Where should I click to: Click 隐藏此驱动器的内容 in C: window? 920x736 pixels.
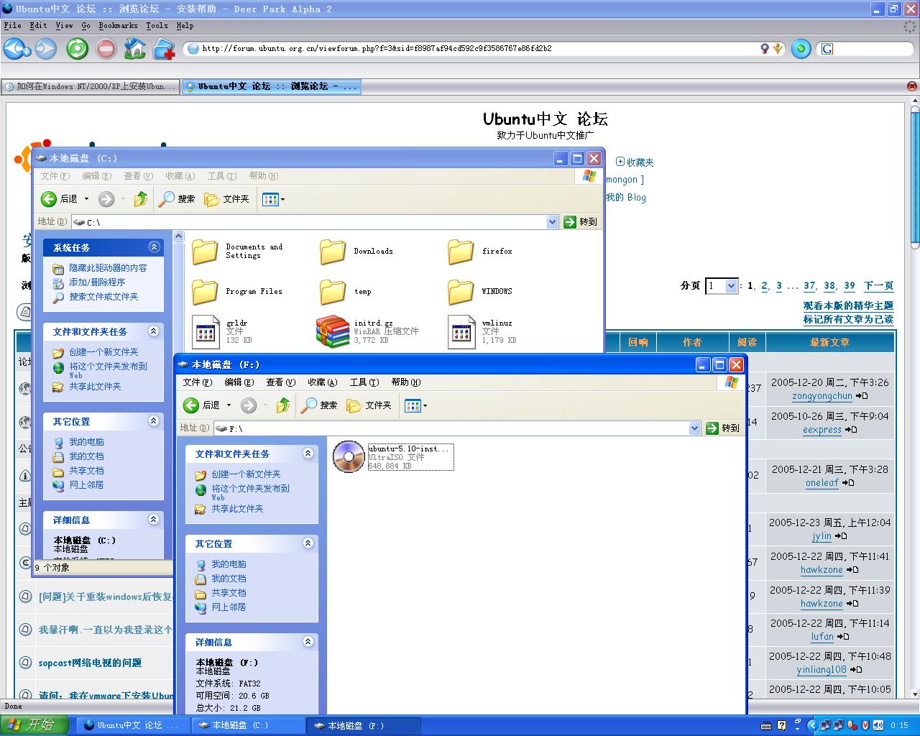tap(108, 268)
